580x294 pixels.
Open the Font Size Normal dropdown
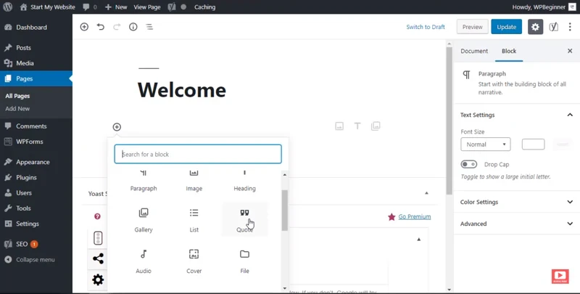(486, 144)
